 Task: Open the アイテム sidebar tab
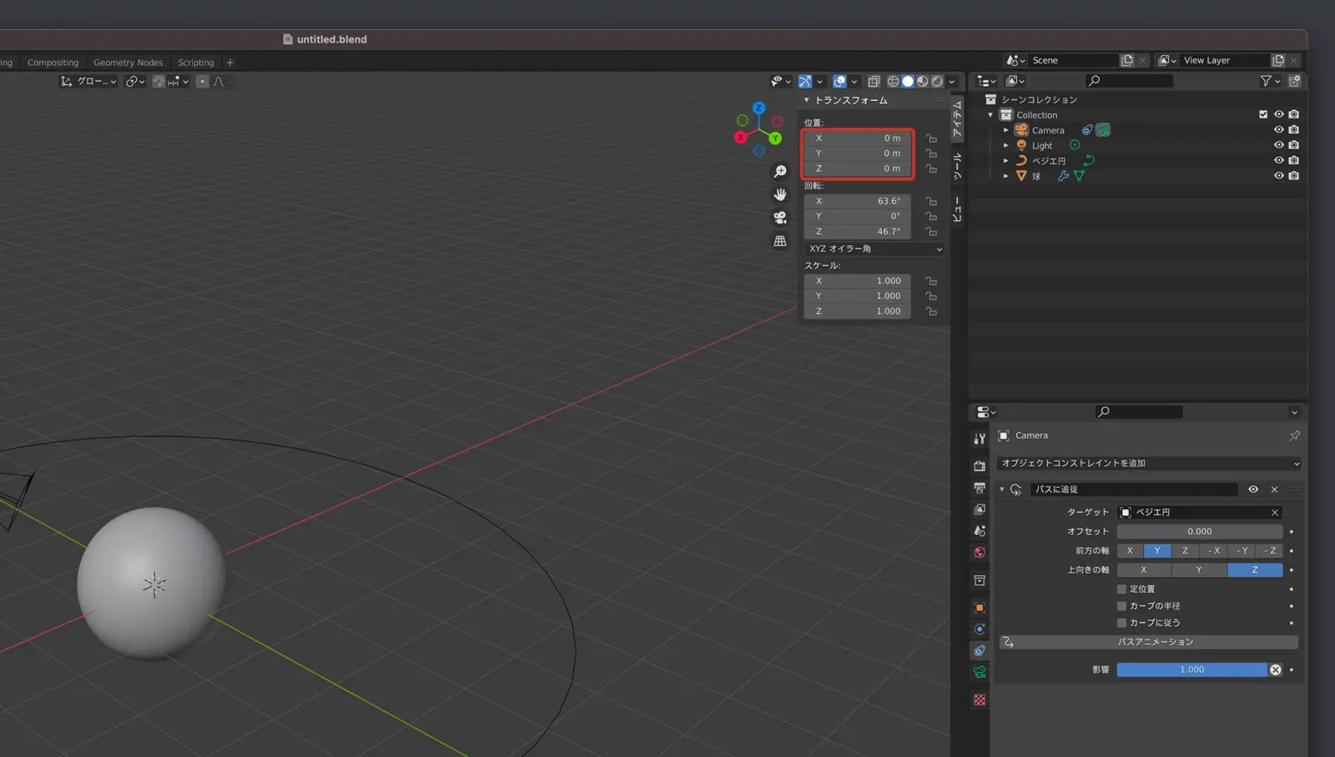tap(958, 118)
